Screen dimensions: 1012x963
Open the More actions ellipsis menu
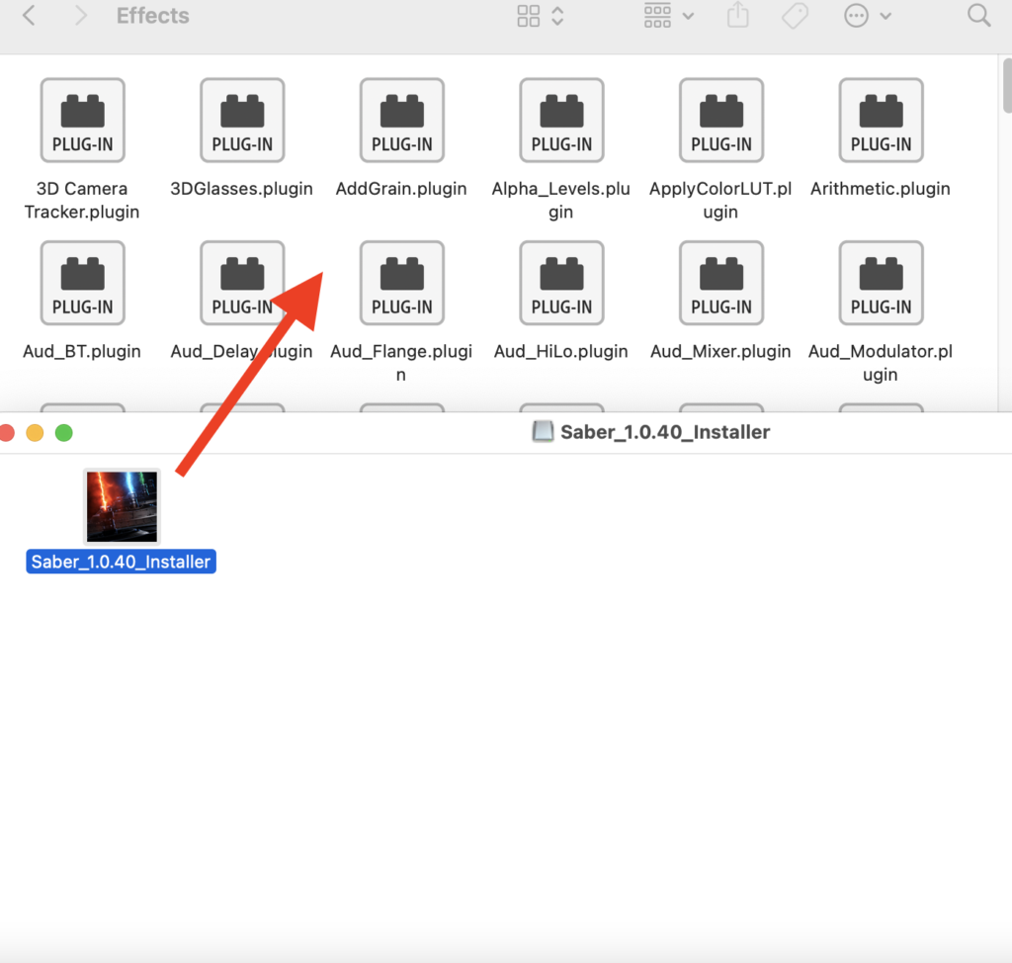[x=867, y=16]
